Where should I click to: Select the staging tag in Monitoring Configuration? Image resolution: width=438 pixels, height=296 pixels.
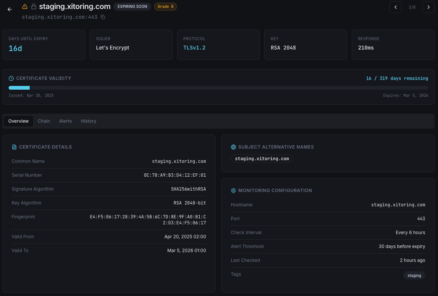click(x=414, y=275)
